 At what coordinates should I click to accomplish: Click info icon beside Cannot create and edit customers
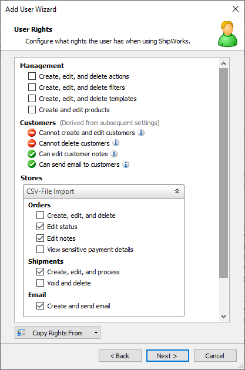click(x=141, y=133)
